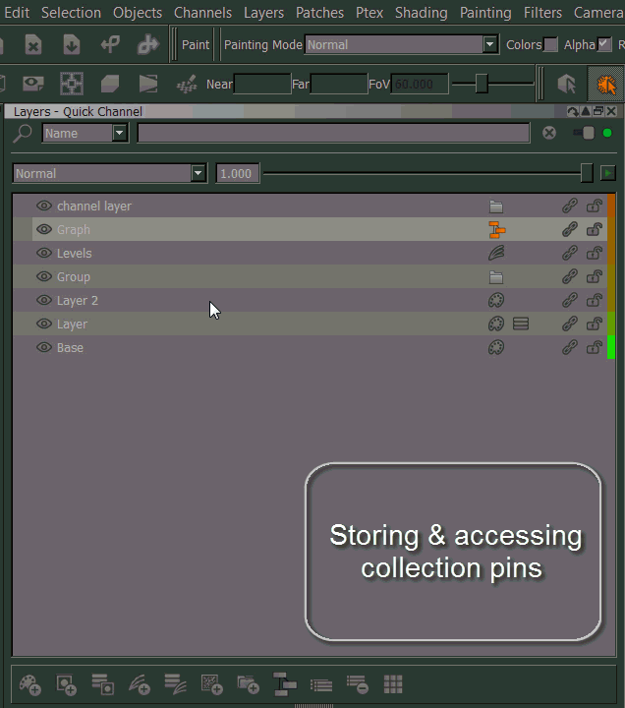The image size is (625, 708).
Task: Hide the Base layer
Action: click(44, 348)
